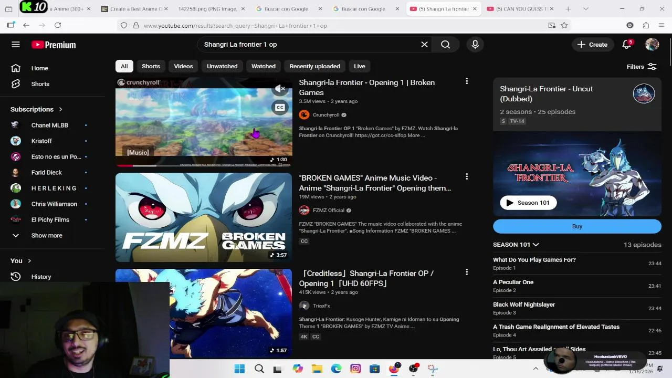List all tabs dropdown arrow

point(586,9)
